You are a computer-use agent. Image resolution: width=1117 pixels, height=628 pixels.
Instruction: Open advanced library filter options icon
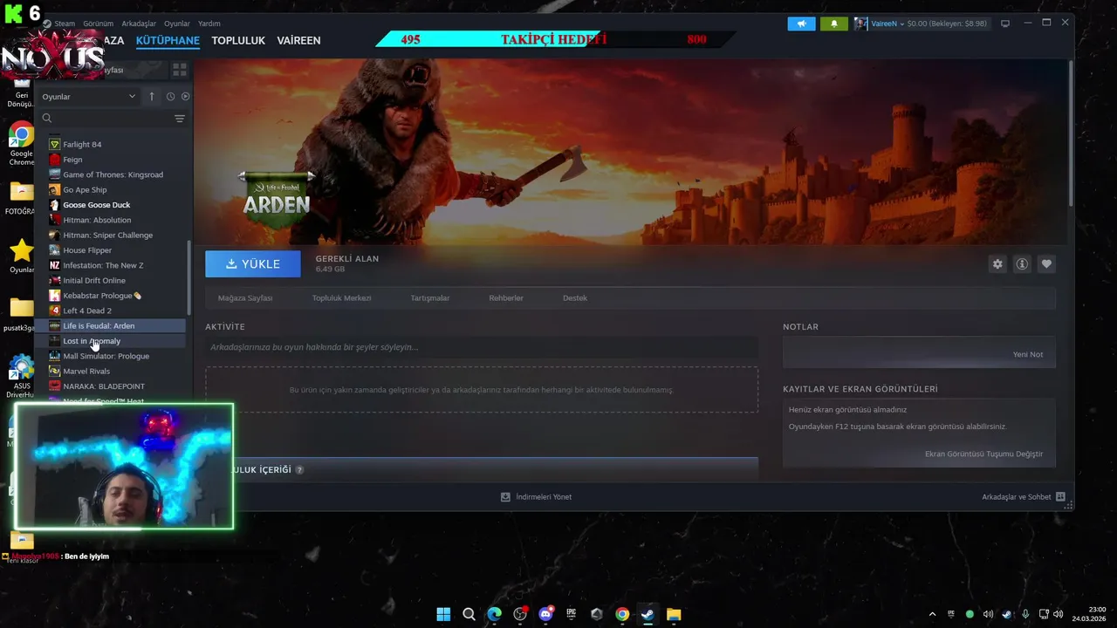(x=180, y=119)
